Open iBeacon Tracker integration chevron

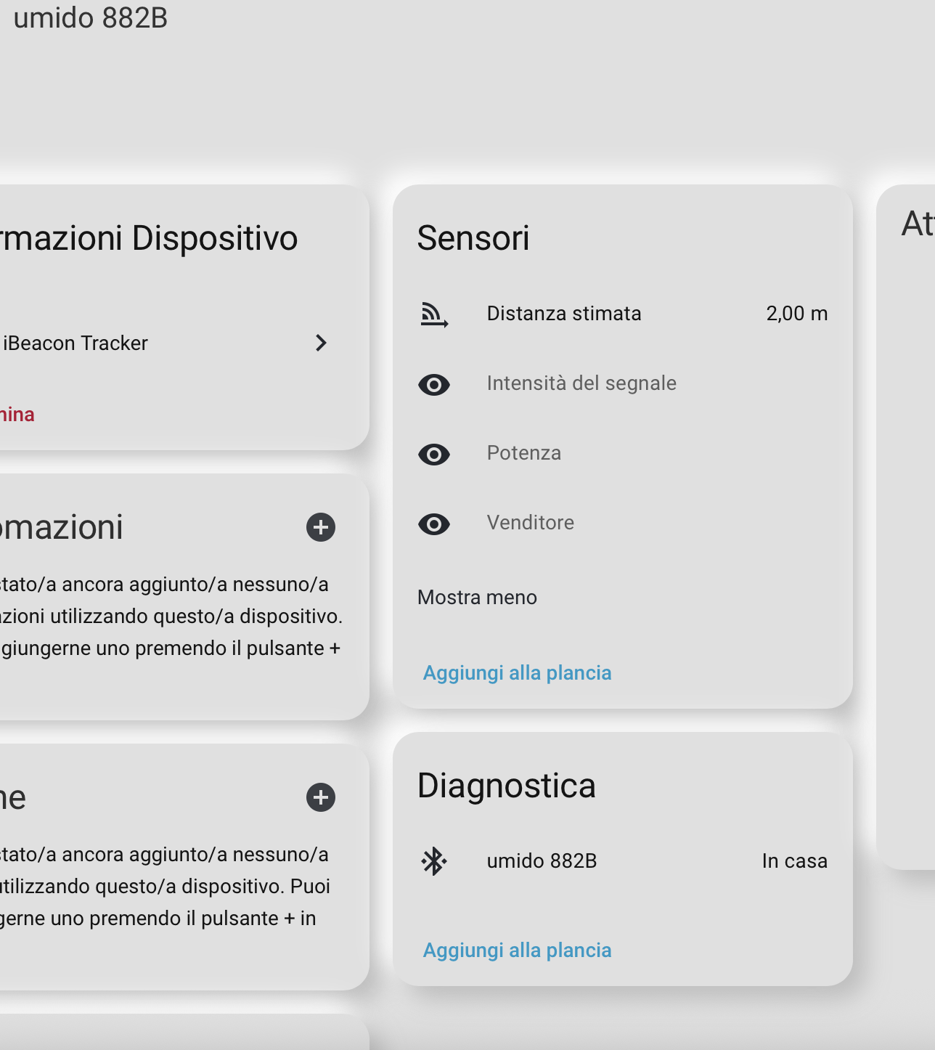[321, 343]
